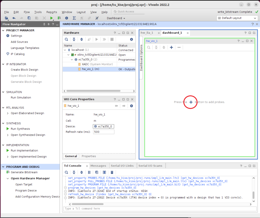Image resolution: width=260 pixels, height=218 pixels.
Task: Clear Tcl Console with the trash icon
Action: (x=112, y=172)
